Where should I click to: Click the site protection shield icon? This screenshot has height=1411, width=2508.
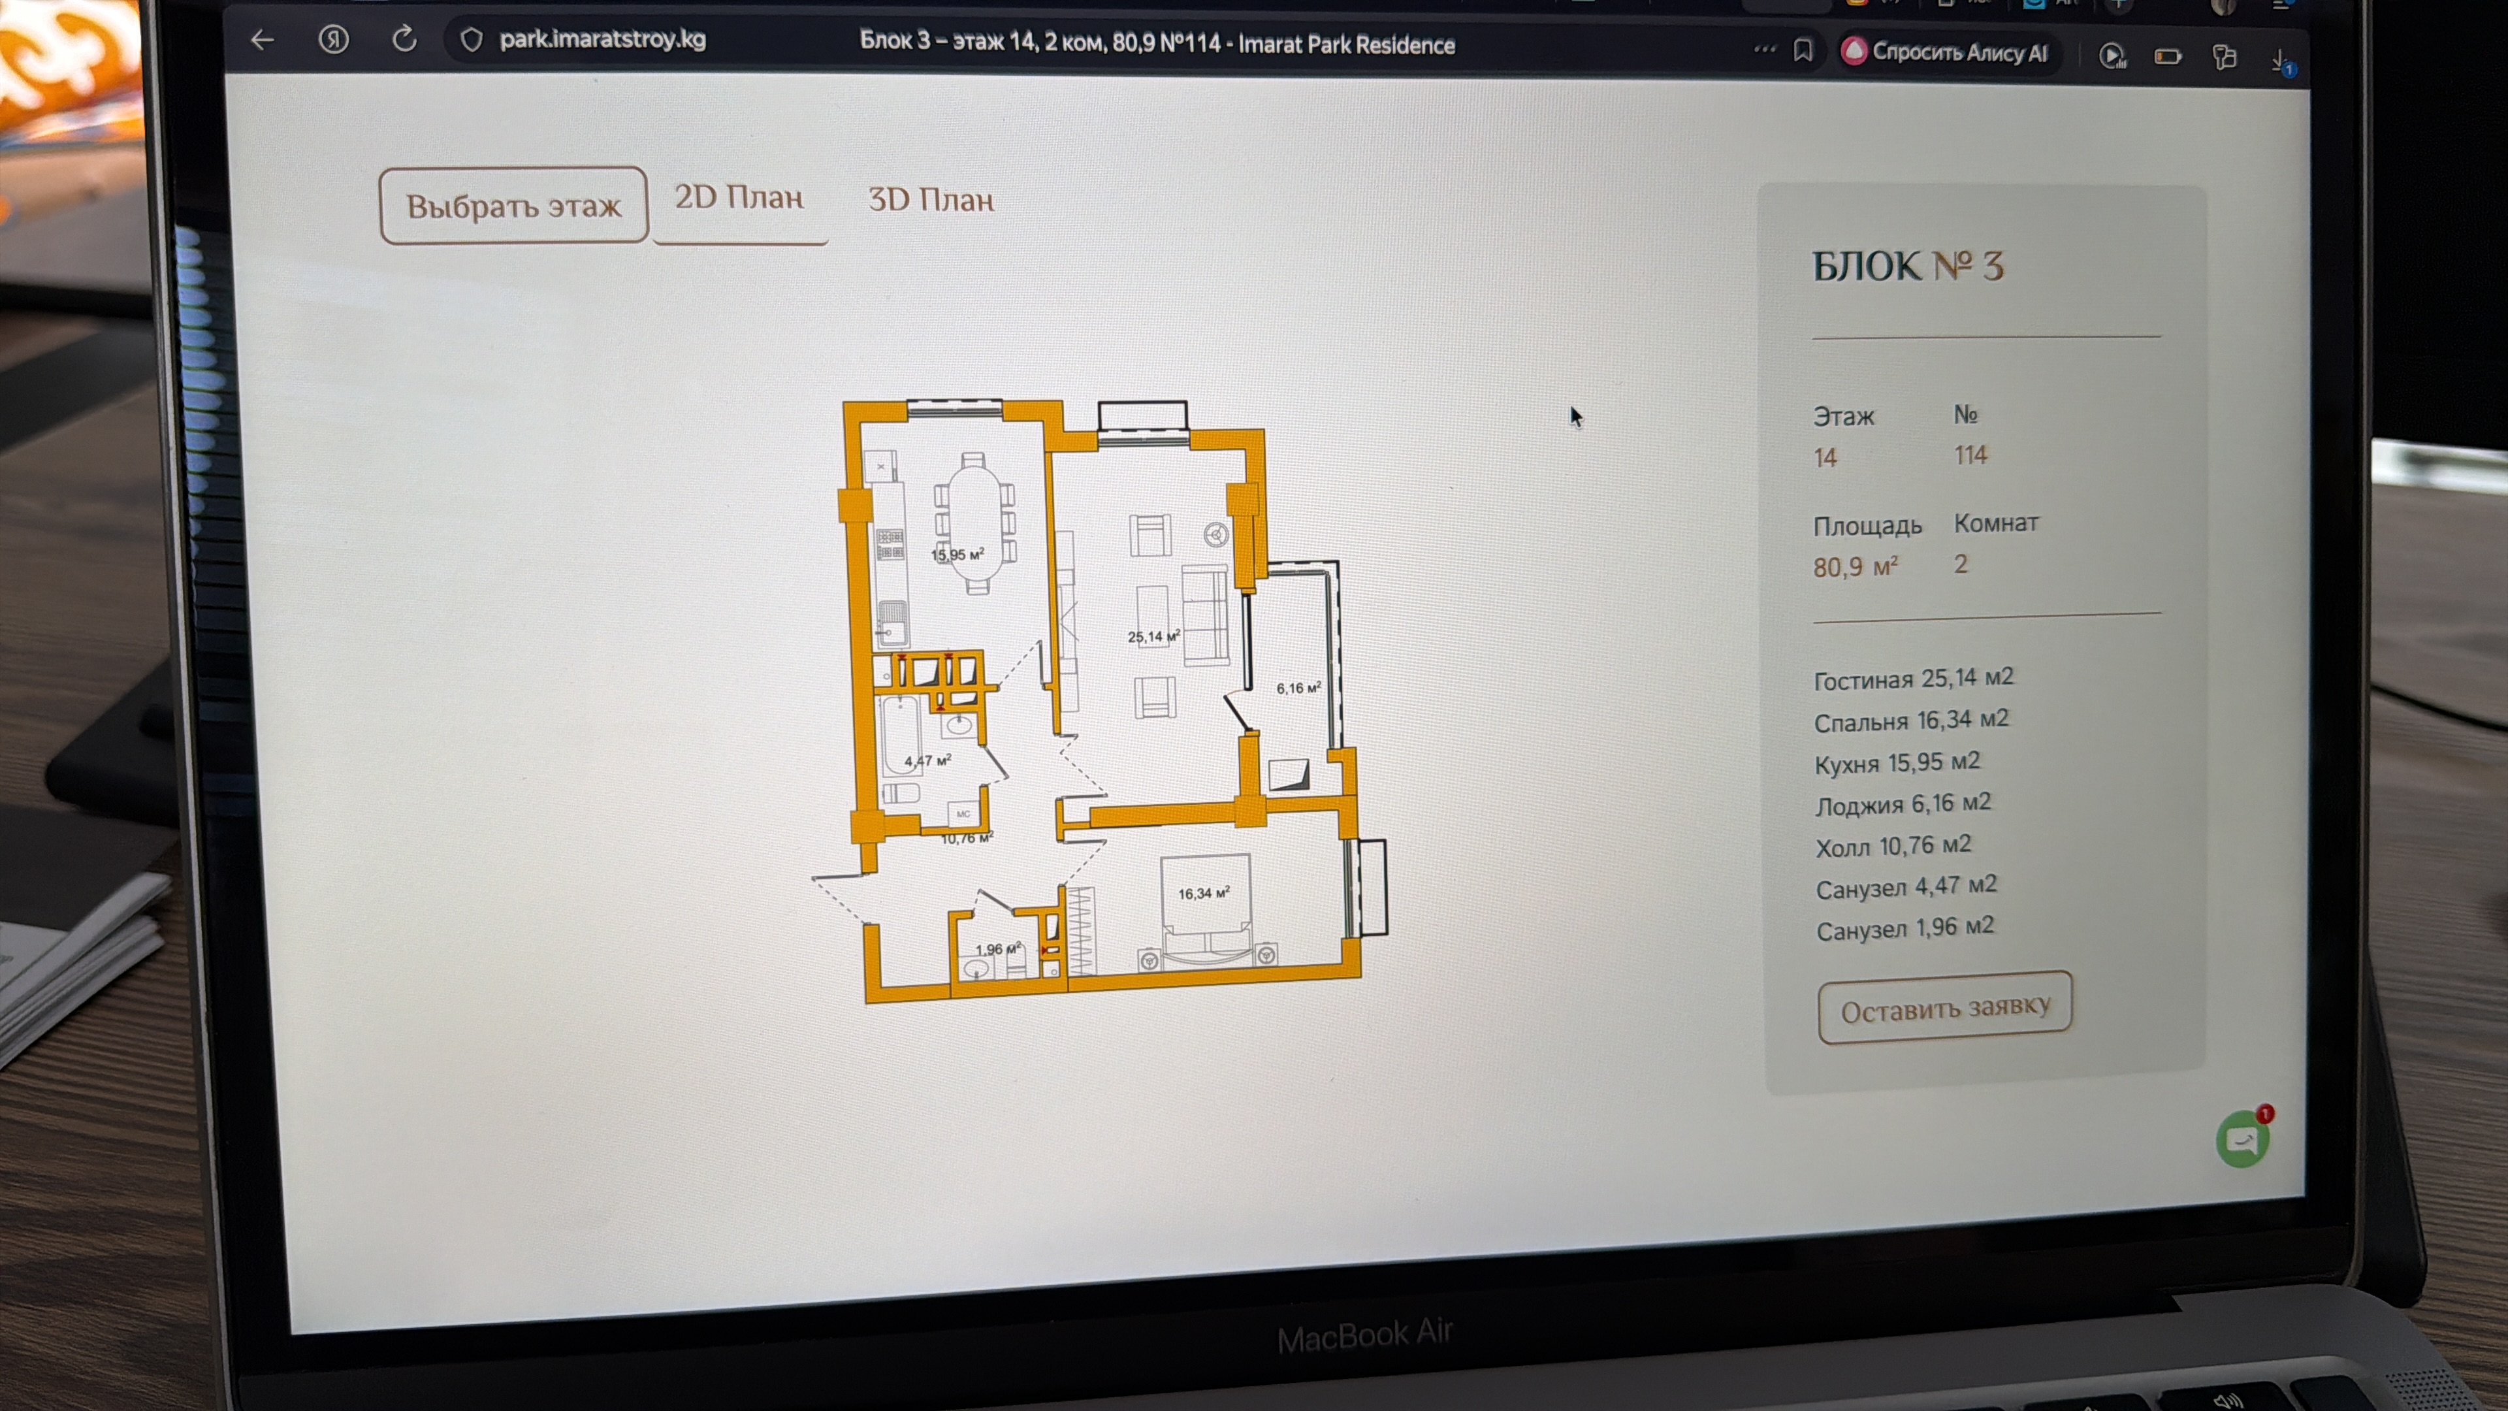pos(471,40)
